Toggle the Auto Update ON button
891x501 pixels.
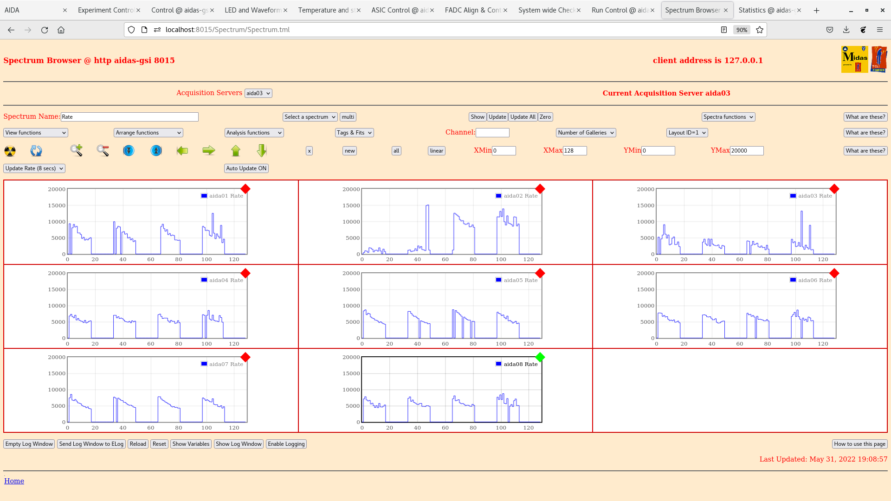pos(246,168)
